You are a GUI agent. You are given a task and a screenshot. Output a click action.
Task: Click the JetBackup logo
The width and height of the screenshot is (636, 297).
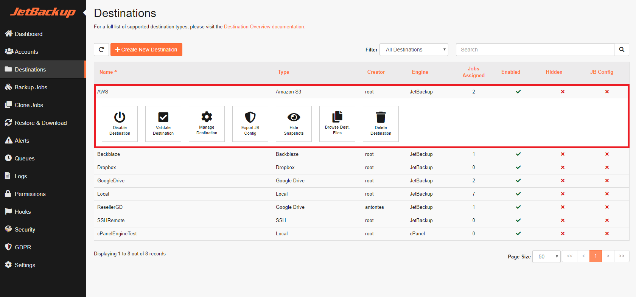click(43, 12)
